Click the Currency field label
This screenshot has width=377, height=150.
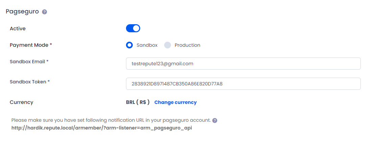(x=21, y=102)
